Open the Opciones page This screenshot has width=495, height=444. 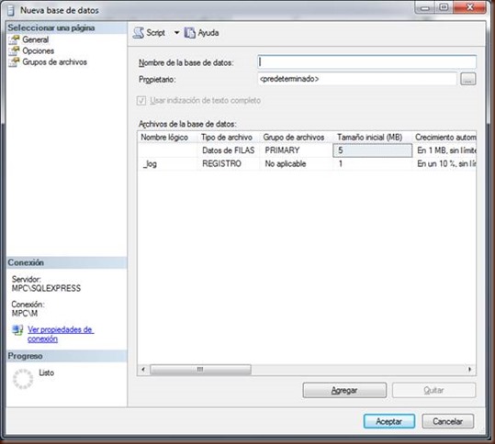click(x=39, y=50)
